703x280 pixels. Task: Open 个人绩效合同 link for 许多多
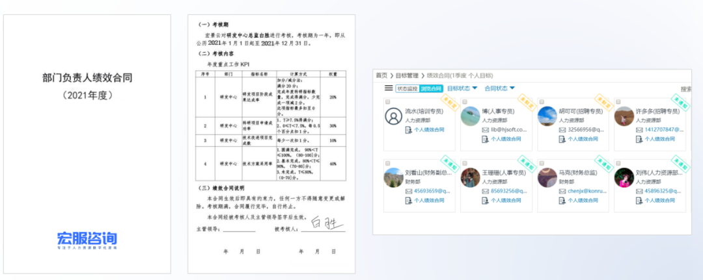coord(660,139)
